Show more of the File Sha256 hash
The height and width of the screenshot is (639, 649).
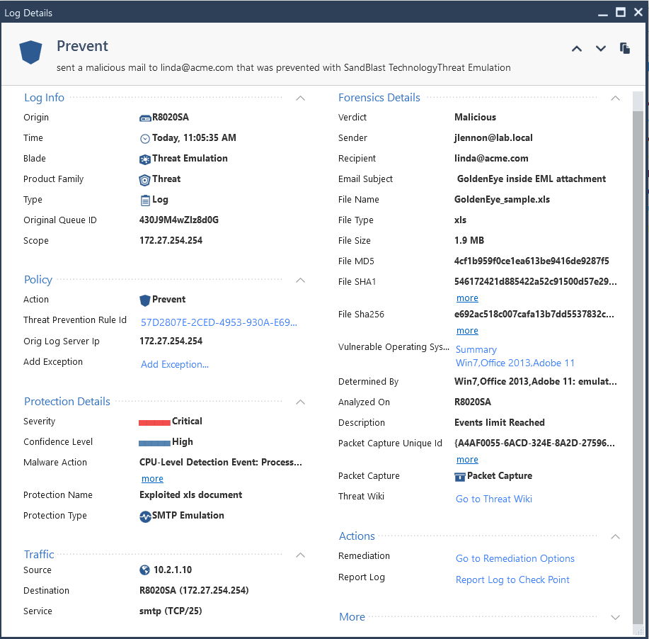[467, 331]
